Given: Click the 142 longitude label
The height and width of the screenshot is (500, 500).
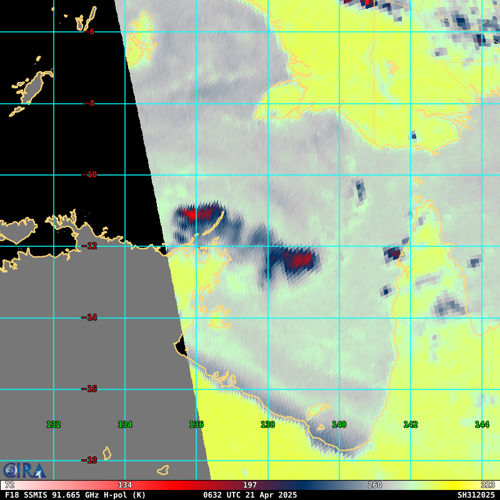Looking at the screenshot, I should tap(410, 424).
